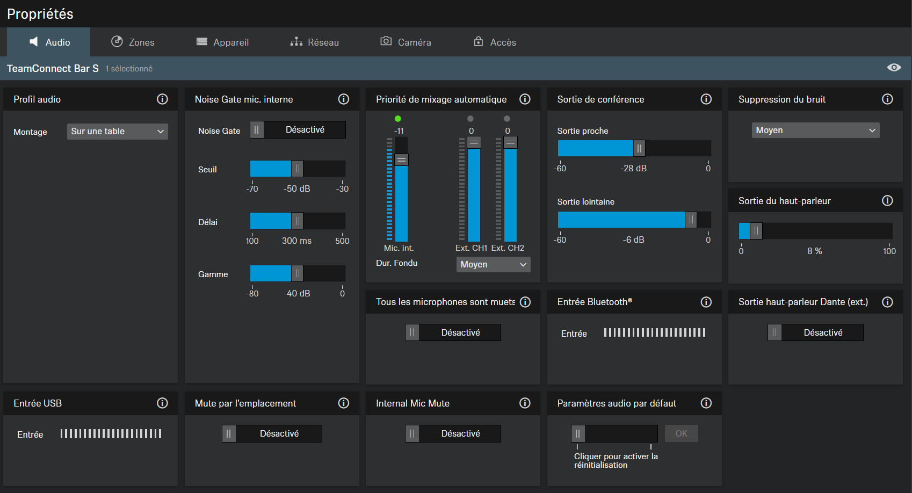The image size is (912, 493).
Task: Expand the Dur. Fondu dropdown
Action: tap(493, 265)
